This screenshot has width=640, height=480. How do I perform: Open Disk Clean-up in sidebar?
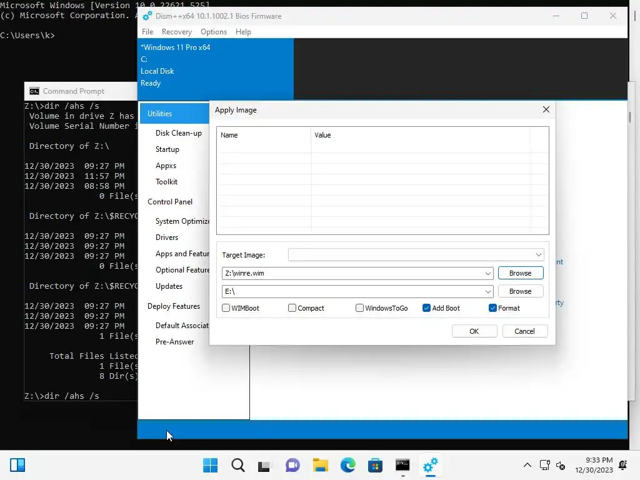click(x=178, y=133)
